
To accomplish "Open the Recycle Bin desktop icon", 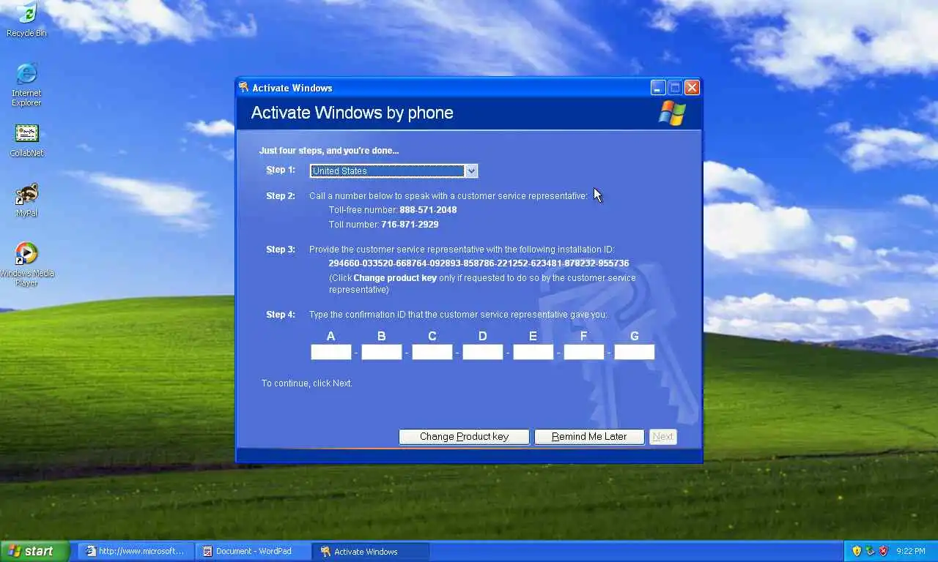I will 26,20.
